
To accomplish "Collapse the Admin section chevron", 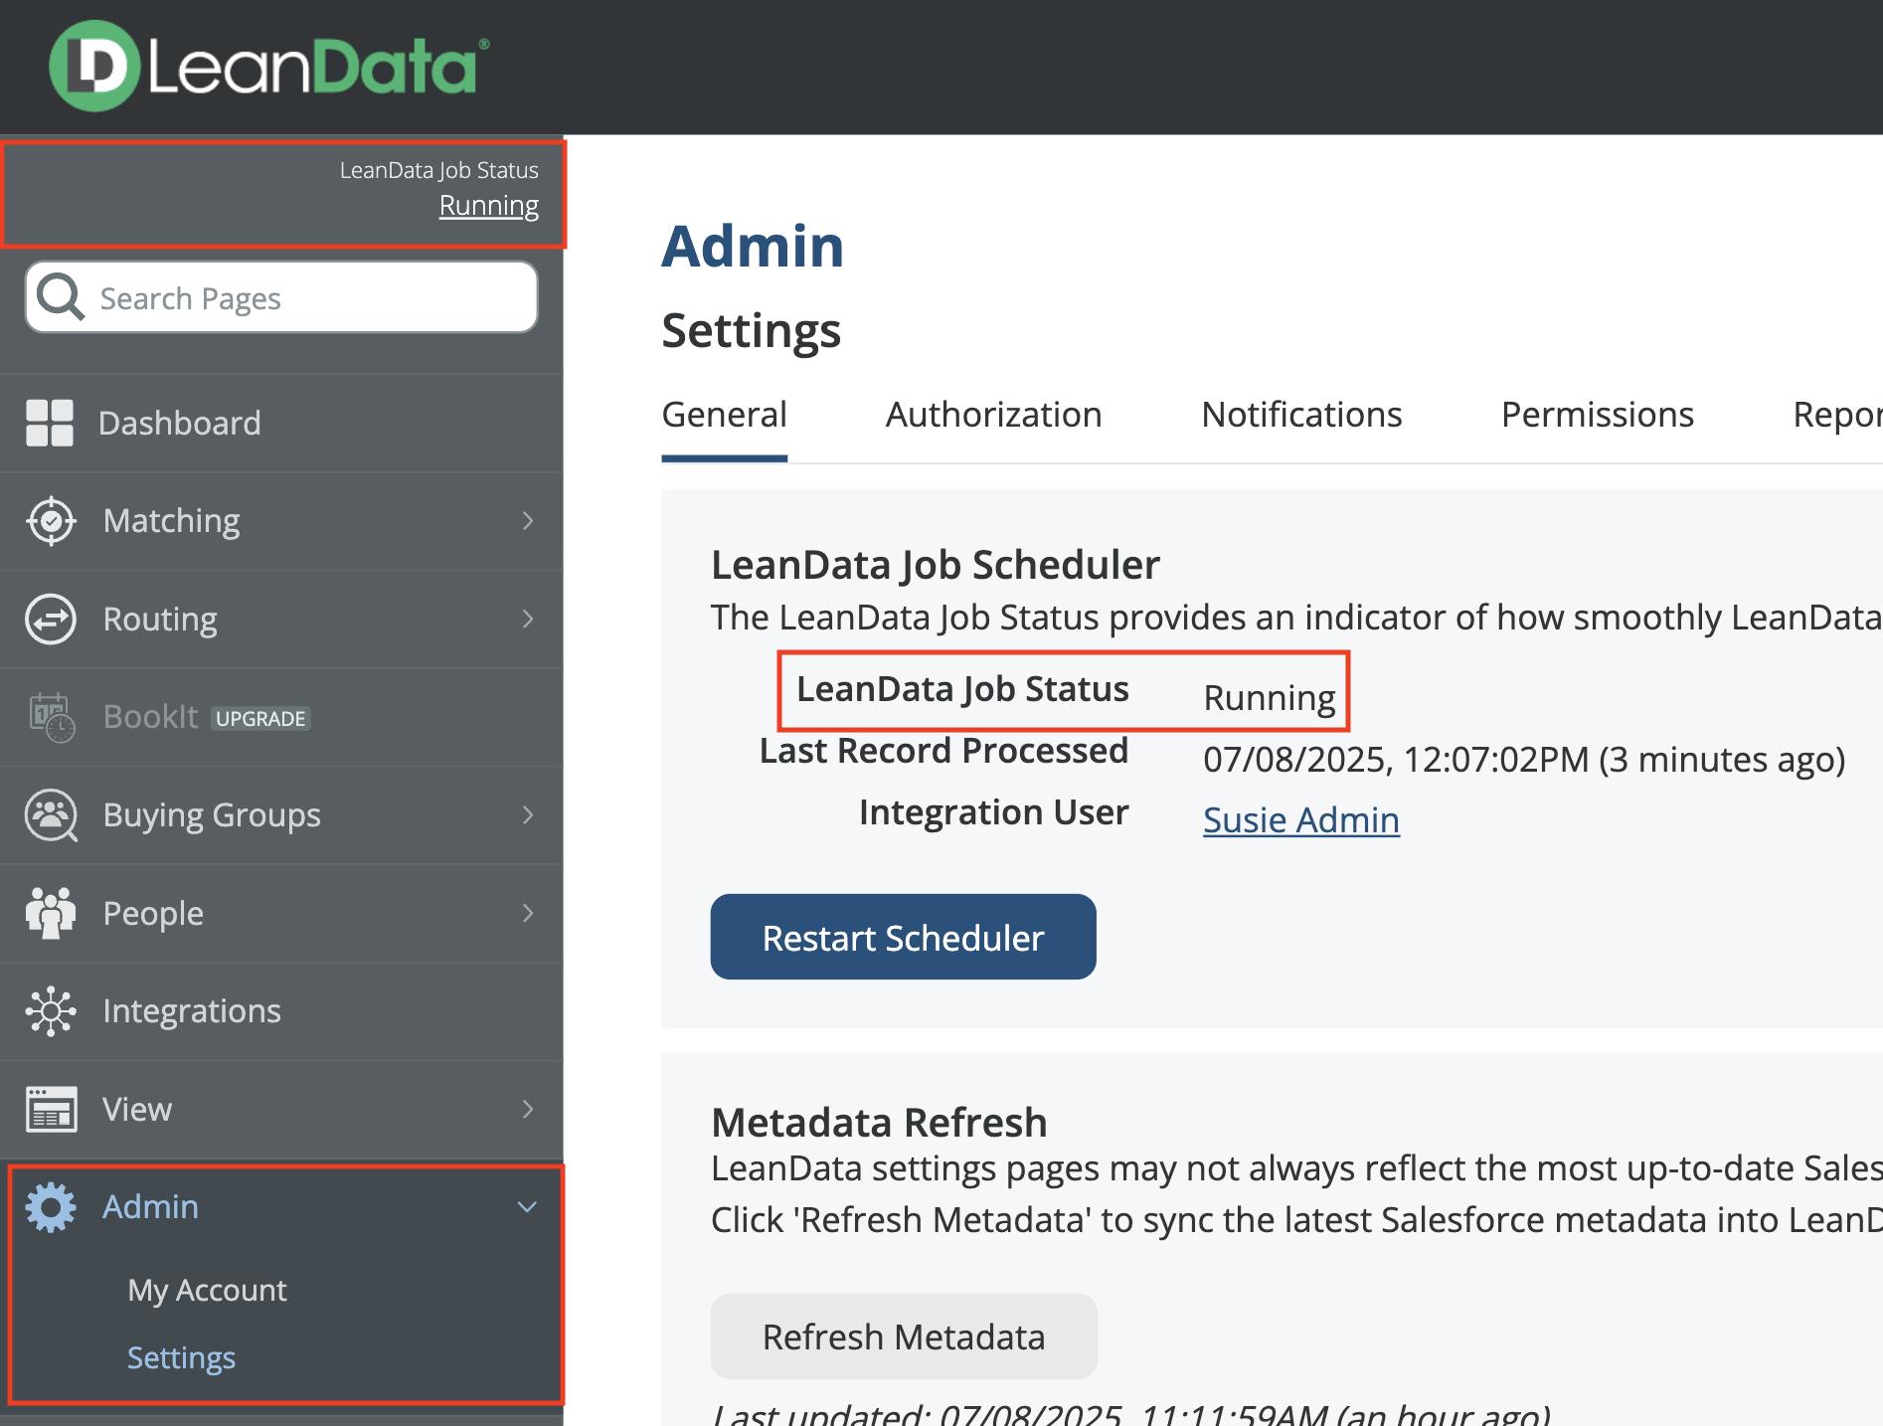I will 528,1207.
